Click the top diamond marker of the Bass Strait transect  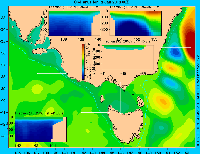point(121,83)
